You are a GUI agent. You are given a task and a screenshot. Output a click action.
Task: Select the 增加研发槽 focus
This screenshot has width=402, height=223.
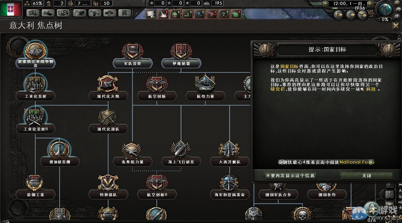click(60, 149)
